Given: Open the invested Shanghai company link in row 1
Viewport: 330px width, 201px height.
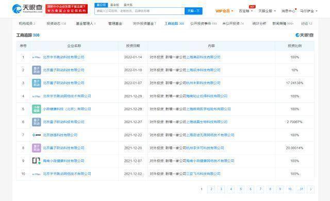Looking at the screenshot, I should (x=203, y=57).
